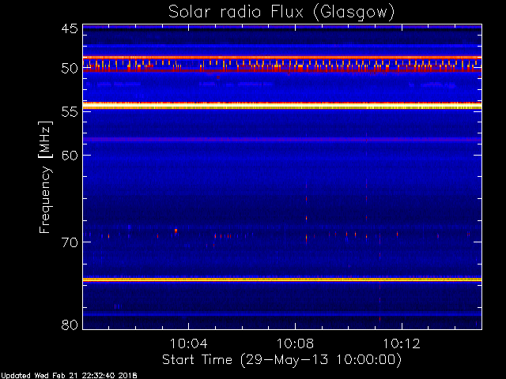Click the 10:12 time axis label
This screenshot has width=506, height=379.
point(402,343)
